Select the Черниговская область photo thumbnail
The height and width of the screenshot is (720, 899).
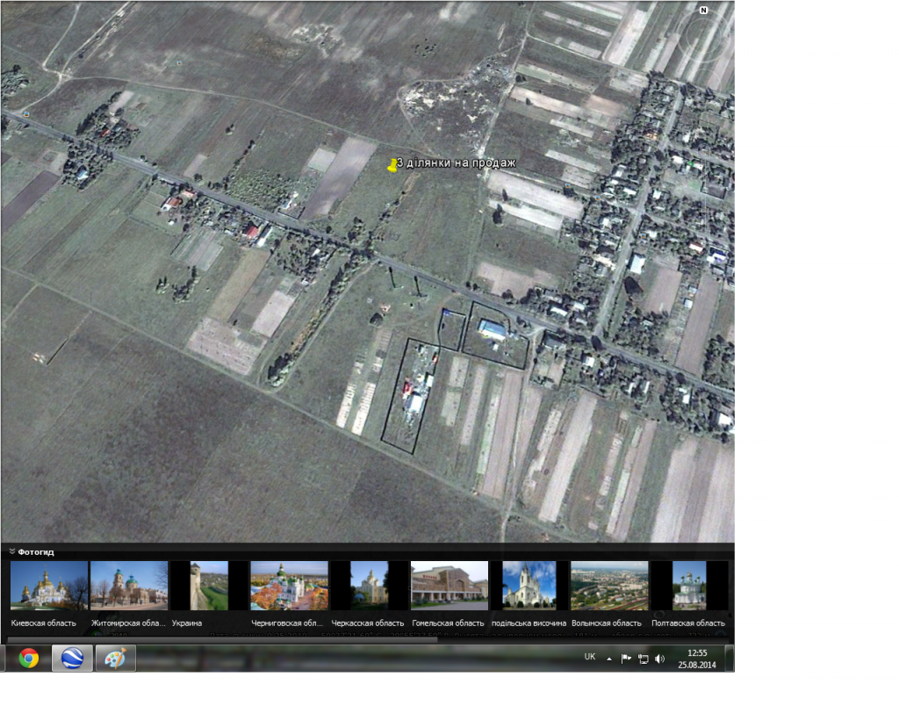[289, 585]
